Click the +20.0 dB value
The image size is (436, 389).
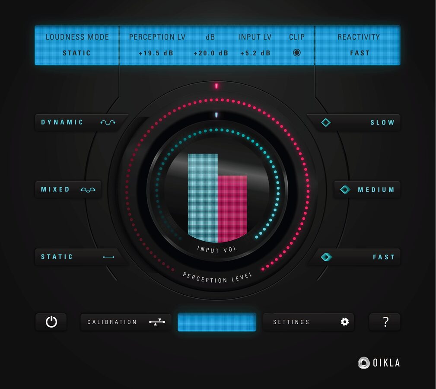(x=211, y=53)
